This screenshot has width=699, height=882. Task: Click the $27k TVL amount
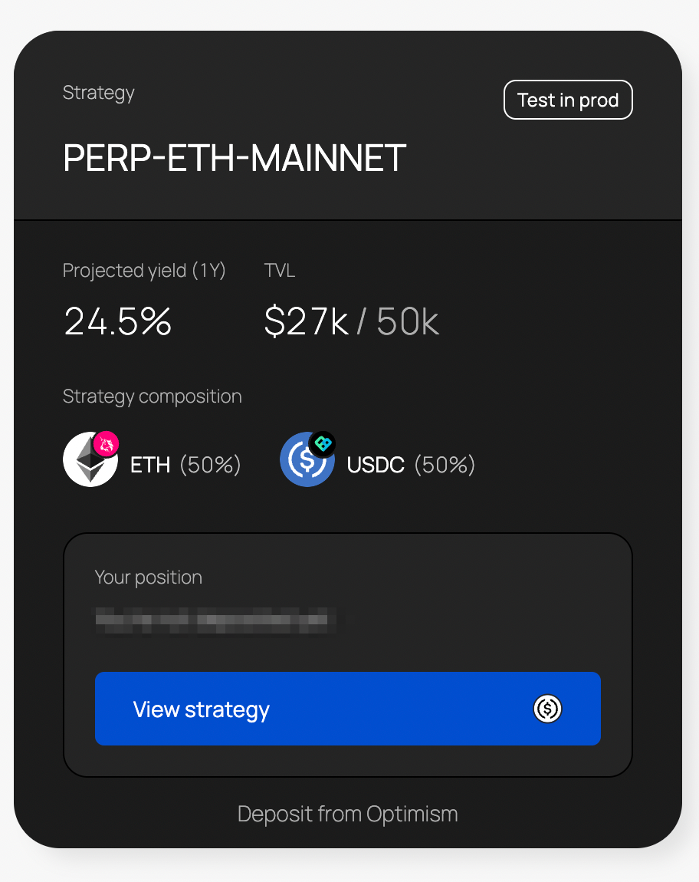click(306, 322)
